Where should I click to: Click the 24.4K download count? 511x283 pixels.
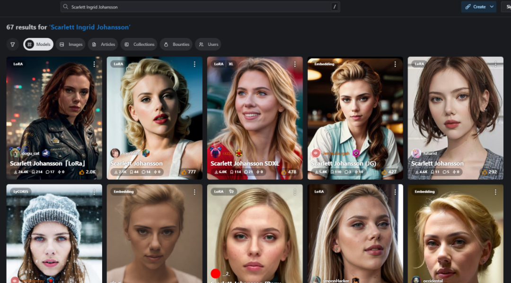(21, 172)
